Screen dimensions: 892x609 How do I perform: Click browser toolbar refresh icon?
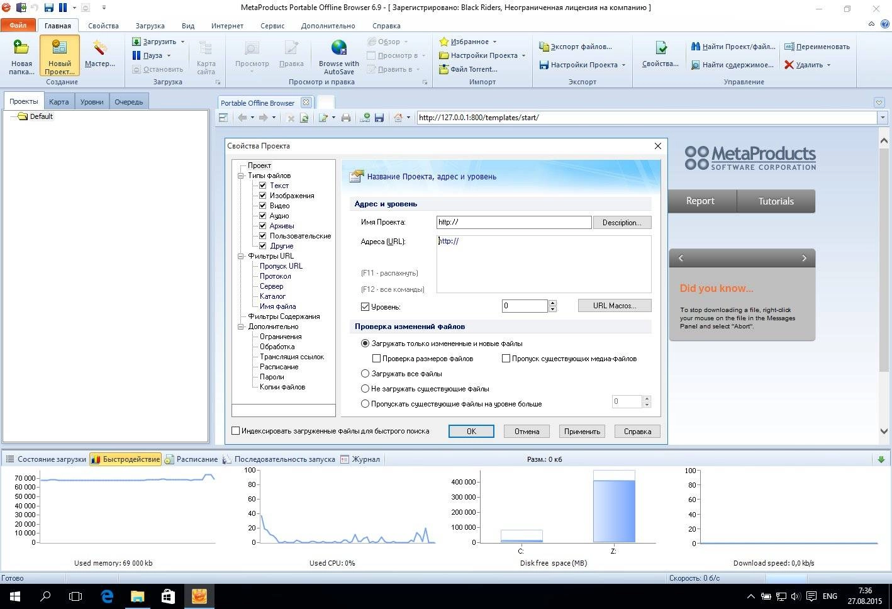304,118
